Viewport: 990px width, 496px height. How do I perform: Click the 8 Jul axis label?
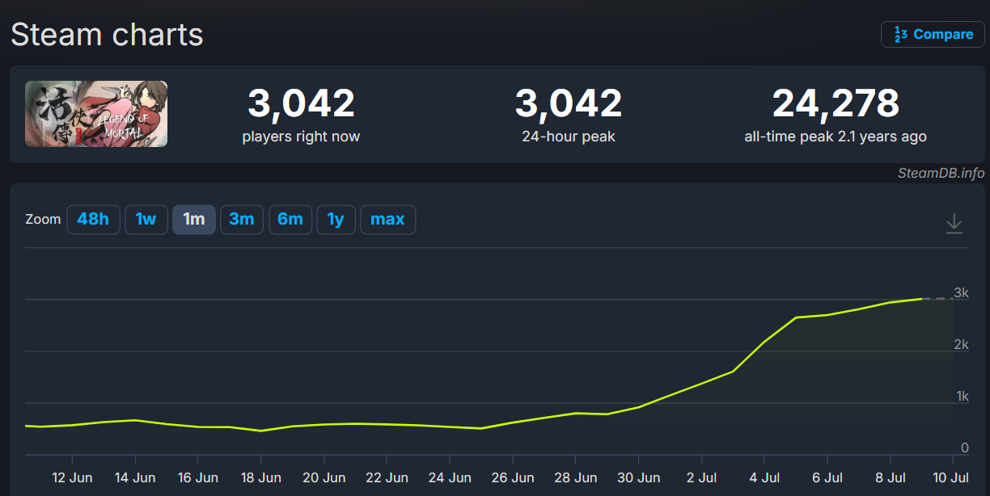coord(891,477)
